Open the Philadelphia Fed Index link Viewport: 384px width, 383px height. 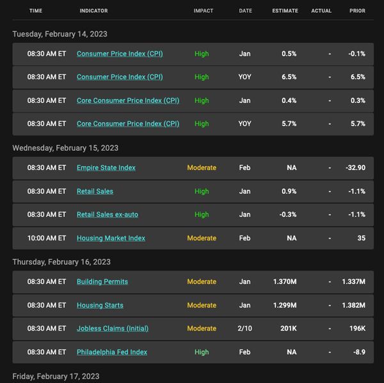112,352
